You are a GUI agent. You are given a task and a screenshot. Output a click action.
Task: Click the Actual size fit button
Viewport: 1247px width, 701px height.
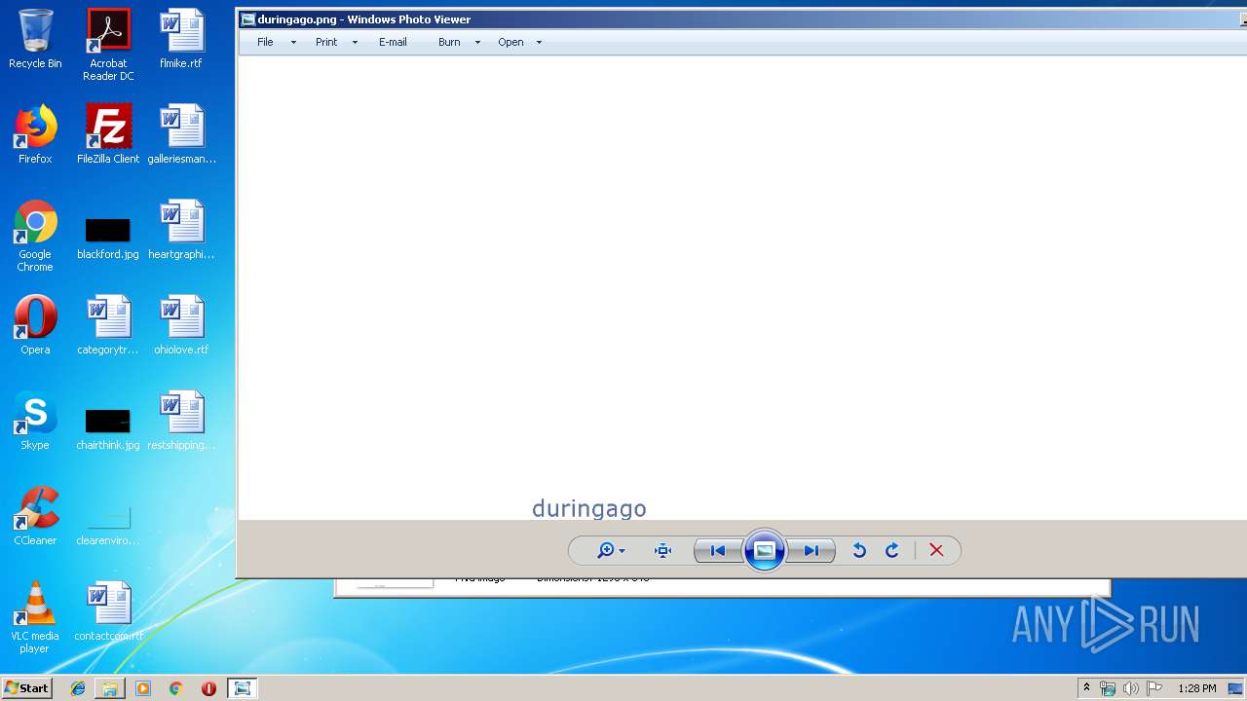[x=663, y=551]
